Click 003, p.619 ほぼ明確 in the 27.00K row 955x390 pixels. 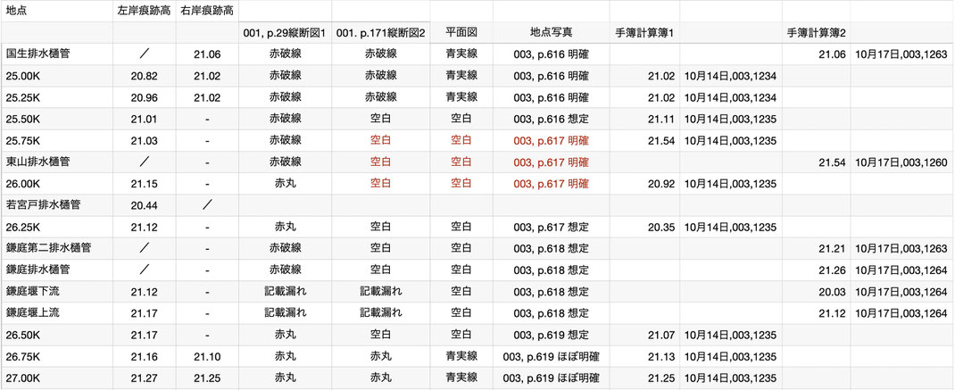(552, 378)
